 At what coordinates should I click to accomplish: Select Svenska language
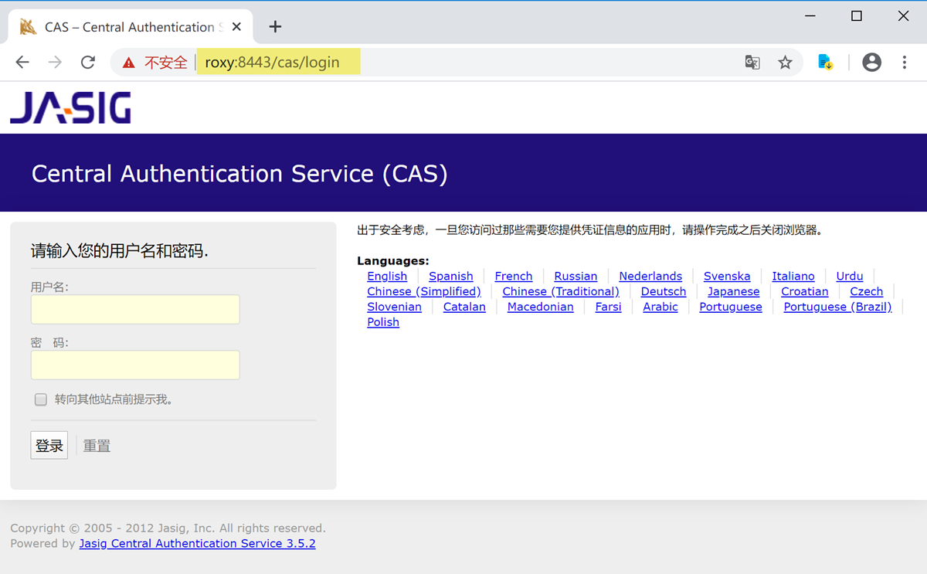click(727, 276)
